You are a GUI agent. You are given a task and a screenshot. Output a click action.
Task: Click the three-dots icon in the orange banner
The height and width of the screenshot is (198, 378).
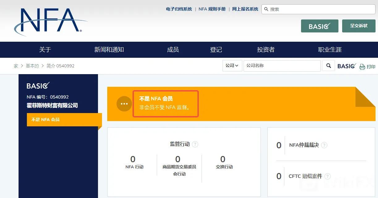(124, 104)
